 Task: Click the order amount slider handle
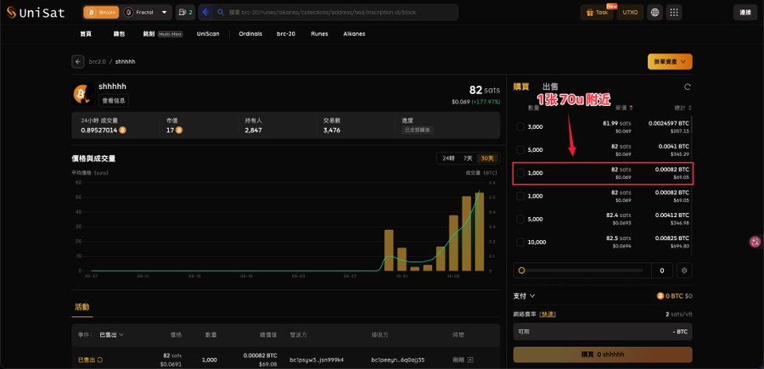click(x=521, y=271)
